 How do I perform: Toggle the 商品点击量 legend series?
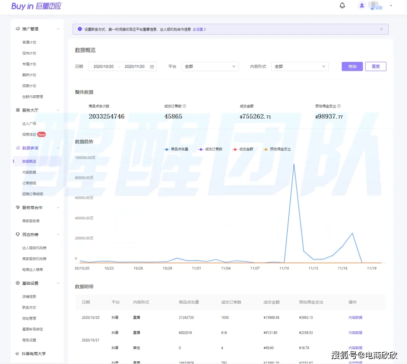[x=176, y=149]
